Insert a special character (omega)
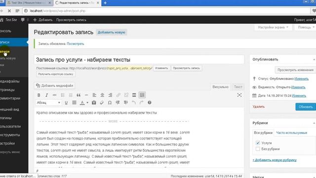 click(110, 103)
